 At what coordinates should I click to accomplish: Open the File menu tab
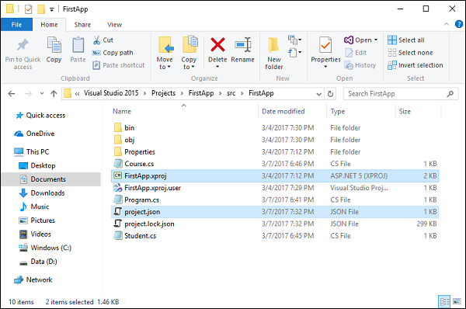pyautogui.click(x=16, y=25)
